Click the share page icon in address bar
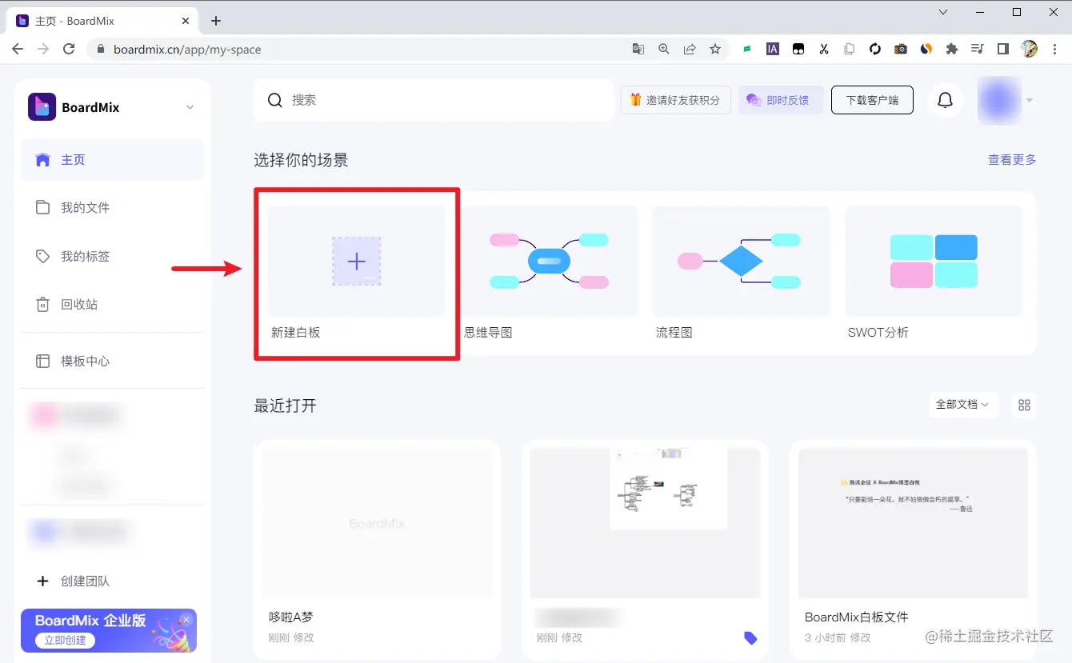The width and height of the screenshot is (1072, 663). pyautogui.click(x=689, y=49)
